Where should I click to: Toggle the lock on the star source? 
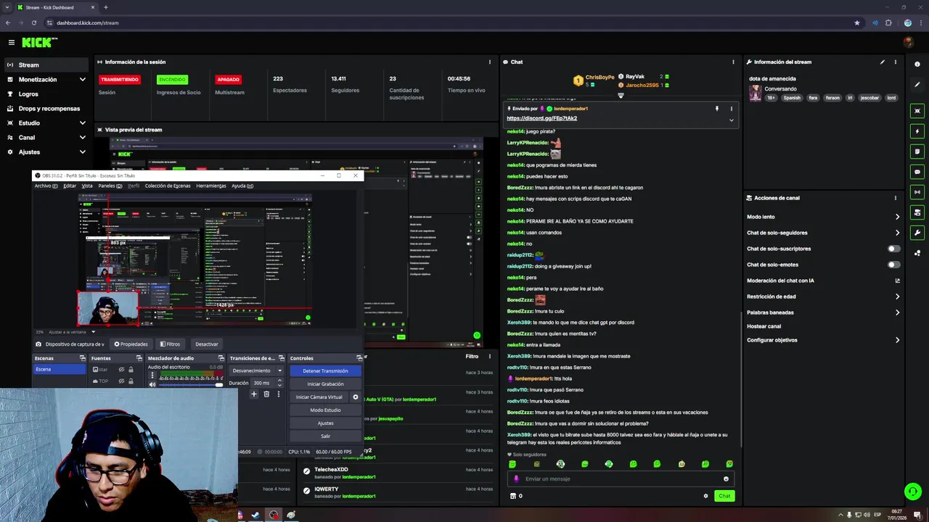pyautogui.click(x=131, y=370)
